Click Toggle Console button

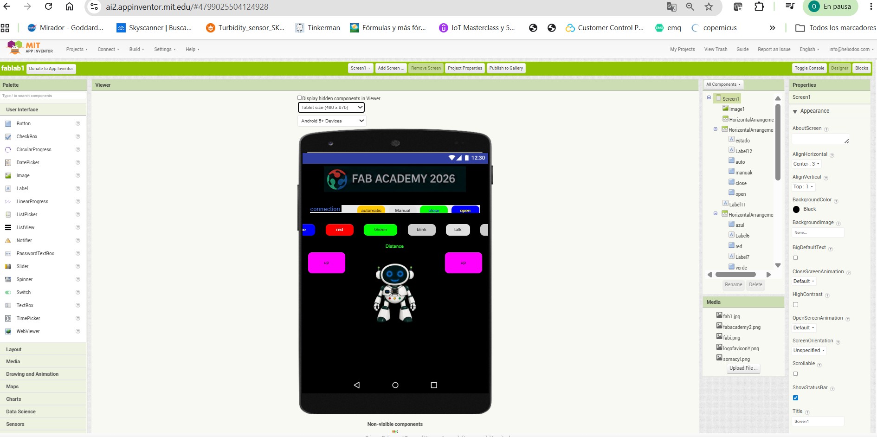(809, 68)
